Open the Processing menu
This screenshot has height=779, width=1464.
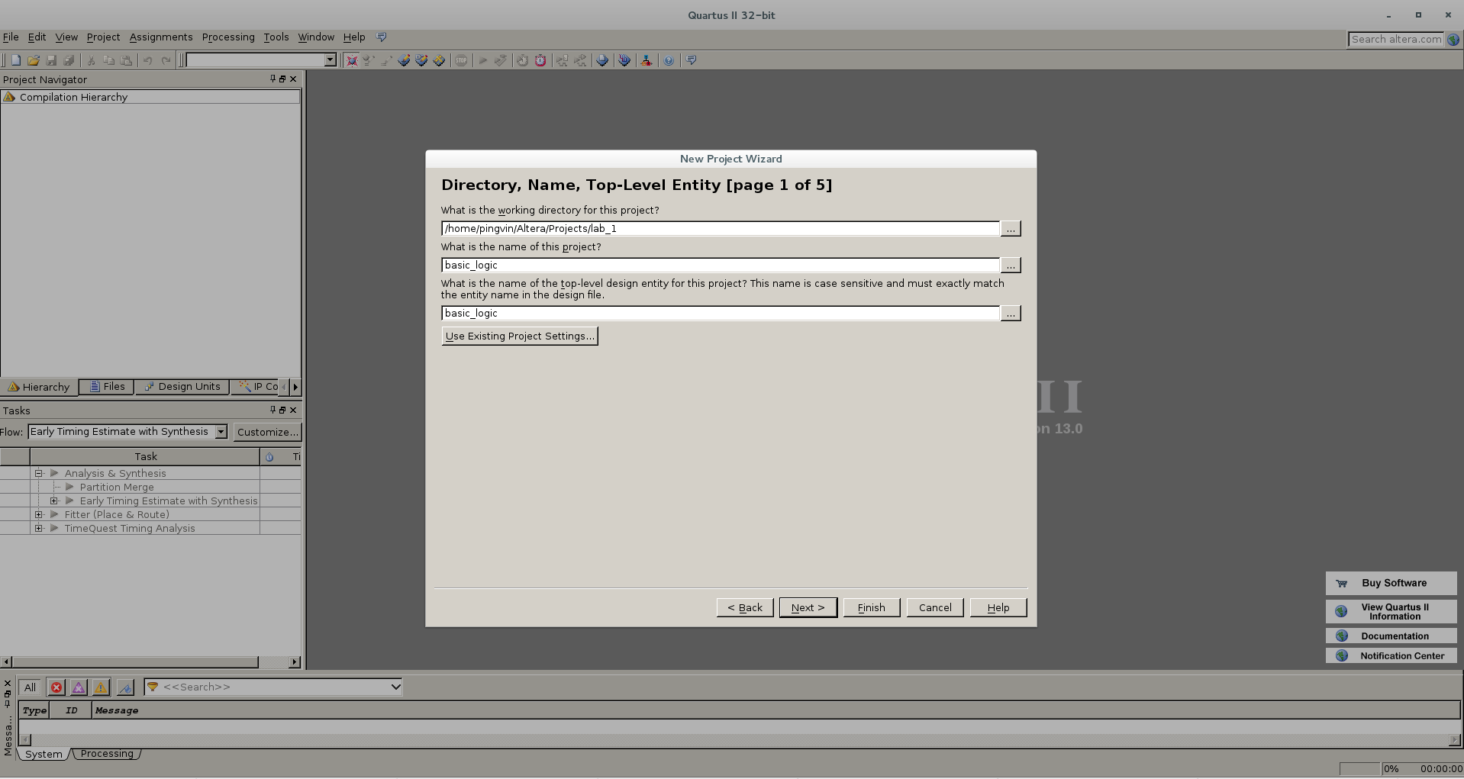click(x=228, y=37)
